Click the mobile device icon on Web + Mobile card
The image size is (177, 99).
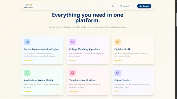(27, 73)
